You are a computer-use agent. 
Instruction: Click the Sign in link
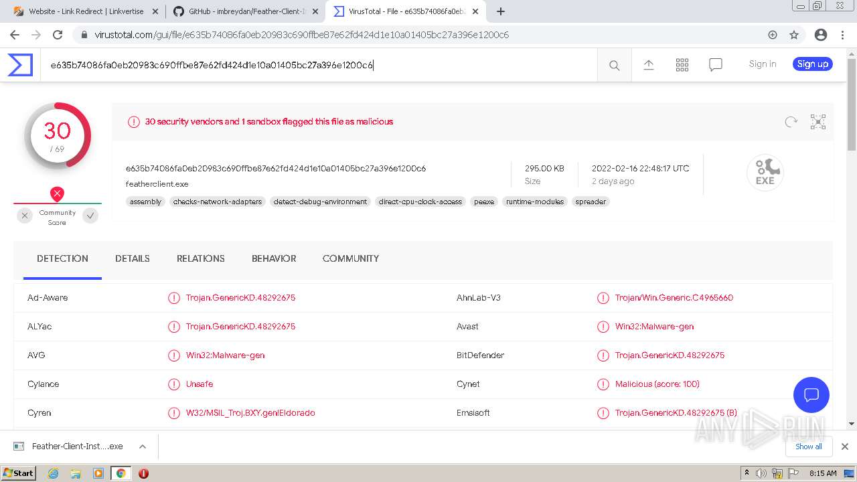pyautogui.click(x=763, y=64)
